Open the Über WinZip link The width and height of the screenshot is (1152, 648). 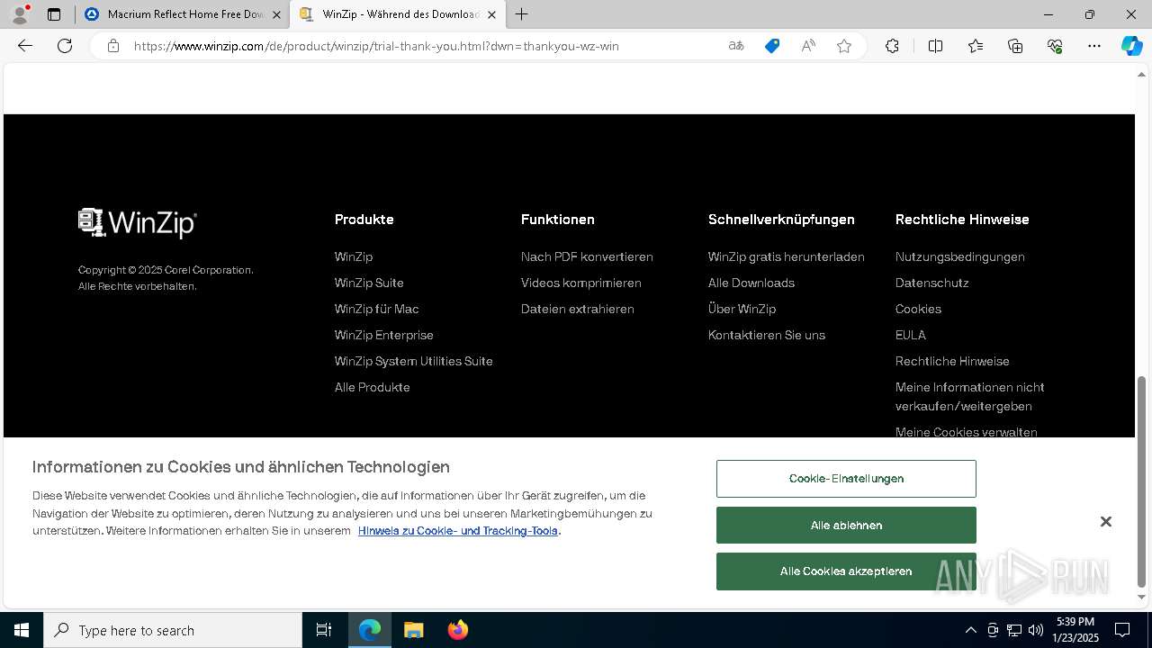(742, 309)
